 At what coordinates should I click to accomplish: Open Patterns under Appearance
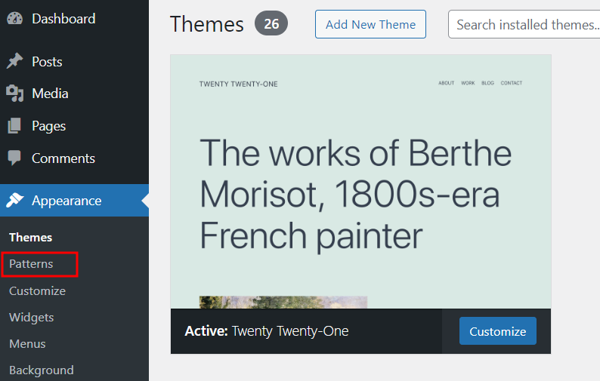tap(31, 264)
